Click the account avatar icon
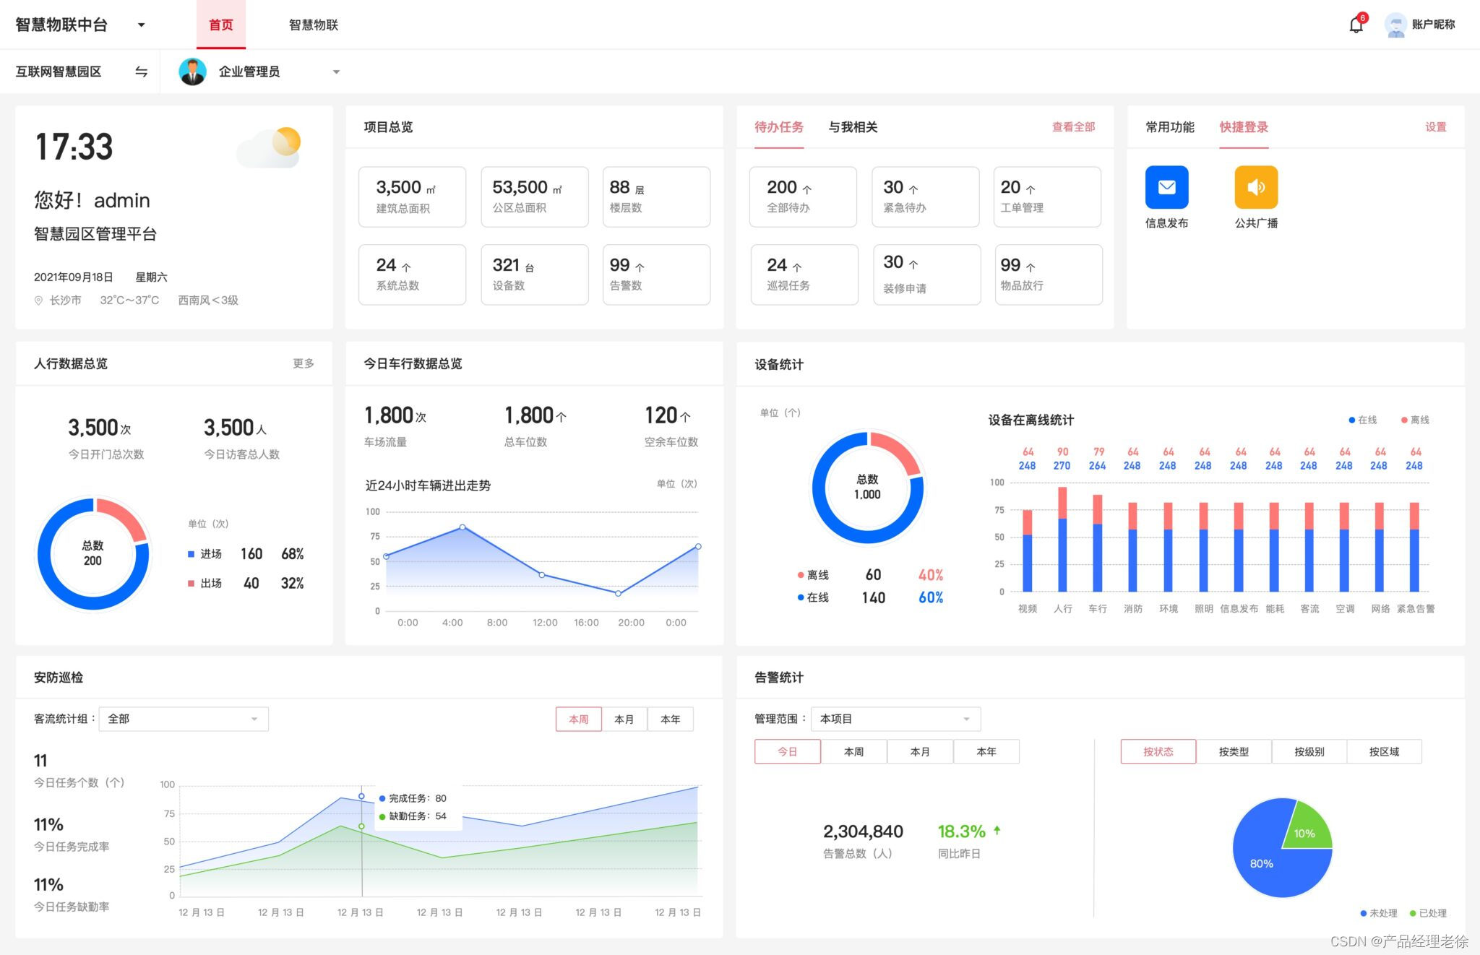 point(1395,25)
